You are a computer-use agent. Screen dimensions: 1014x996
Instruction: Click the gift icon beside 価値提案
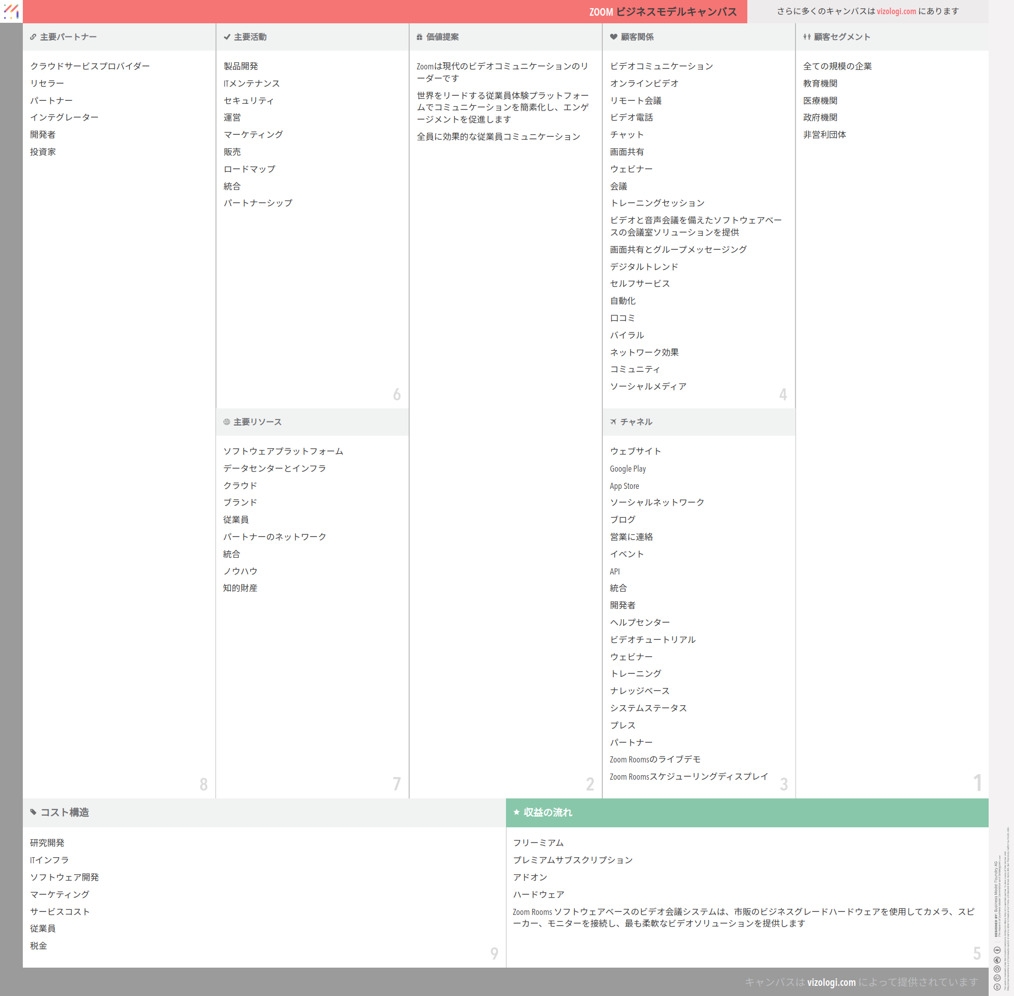(x=419, y=37)
